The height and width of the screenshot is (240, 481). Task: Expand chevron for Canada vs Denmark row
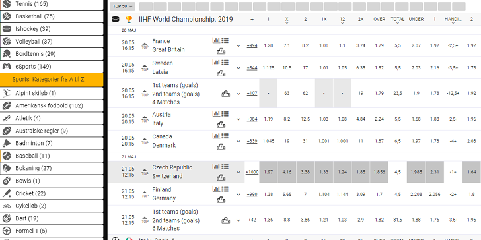(x=239, y=141)
